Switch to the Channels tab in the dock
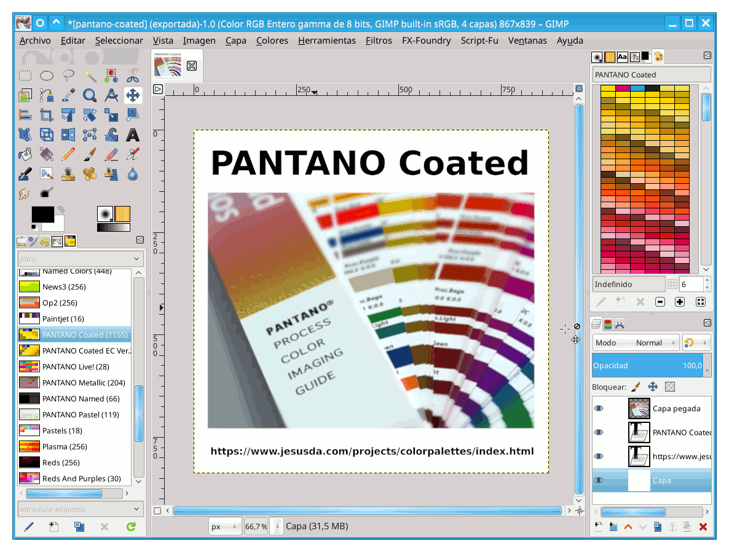Image resolution: width=729 pixels, height=552 pixels. 607,323
